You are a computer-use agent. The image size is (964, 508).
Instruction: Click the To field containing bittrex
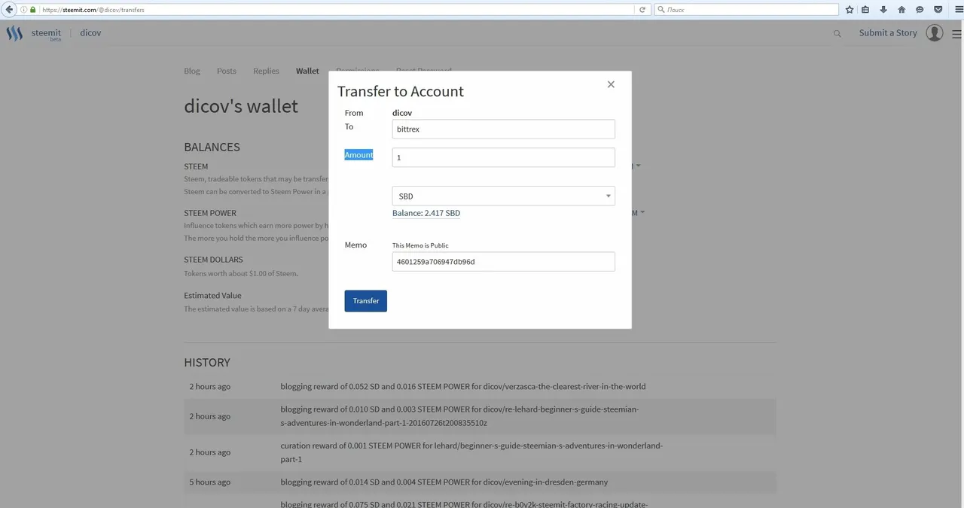coord(503,129)
